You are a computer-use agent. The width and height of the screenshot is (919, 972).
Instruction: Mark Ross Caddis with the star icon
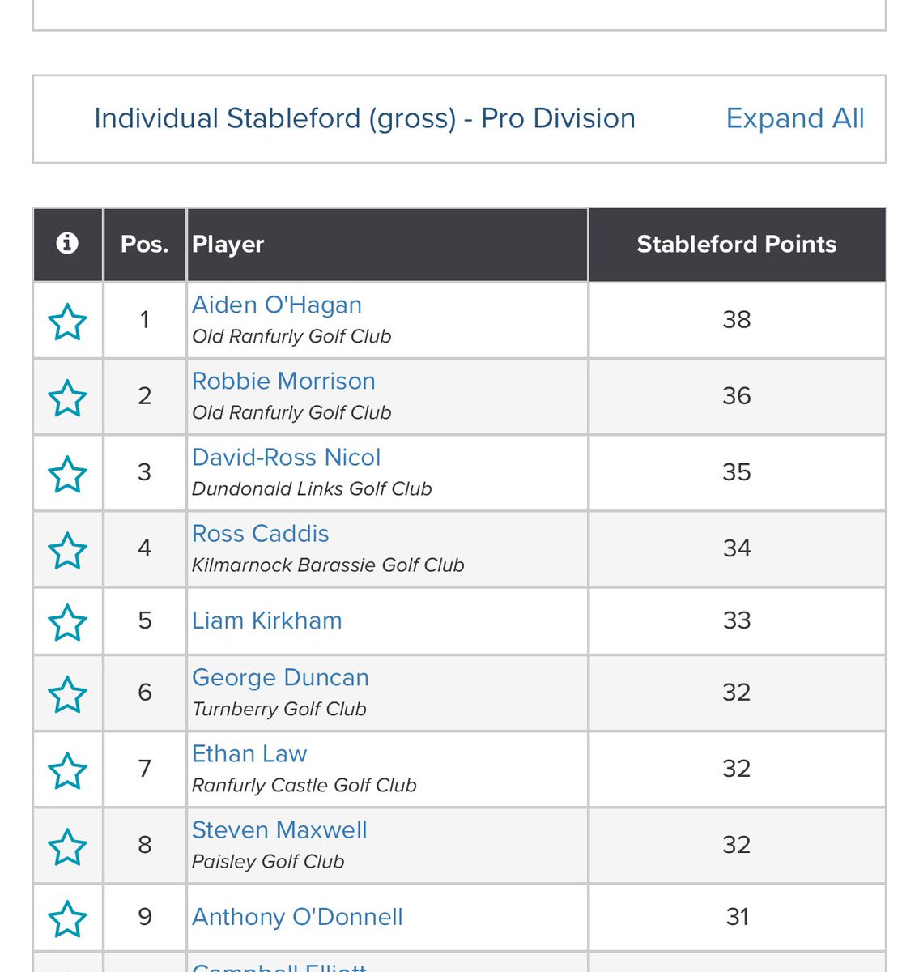tap(67, 551)
